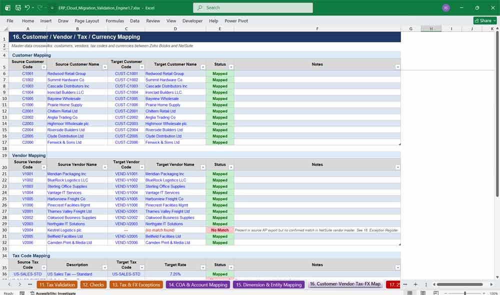Select the '7.25%' target rate cell
Image resolution: width=500 pixels, height=295 pixels.
pyautogui.click(x=175, y=274)
